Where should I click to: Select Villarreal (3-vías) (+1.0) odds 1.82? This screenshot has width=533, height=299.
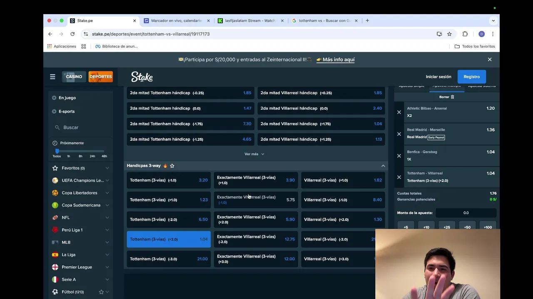(343, 180)
